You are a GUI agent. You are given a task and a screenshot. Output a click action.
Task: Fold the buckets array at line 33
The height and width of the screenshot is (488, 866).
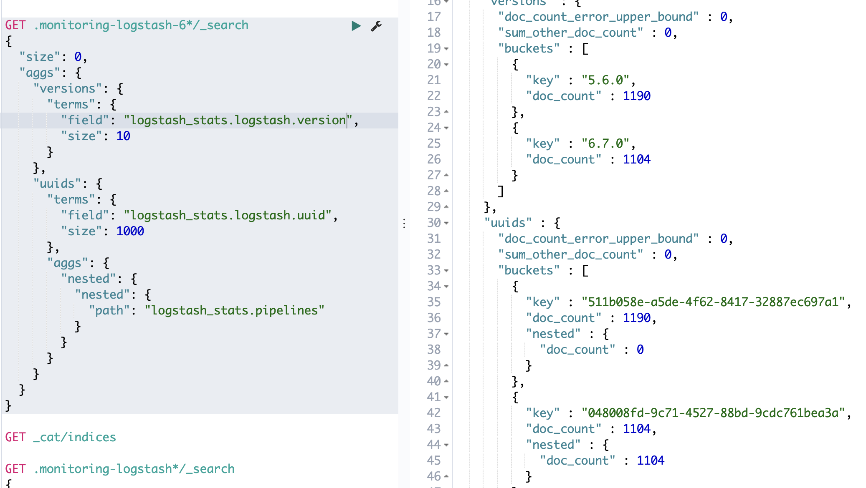click(446, 271)
